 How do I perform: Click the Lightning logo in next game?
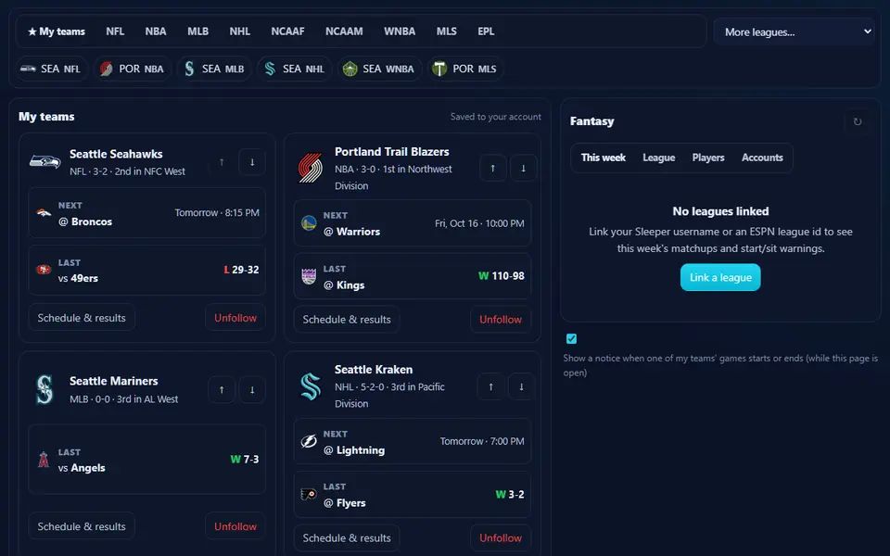pyautogui.click(x=309, y=441)
